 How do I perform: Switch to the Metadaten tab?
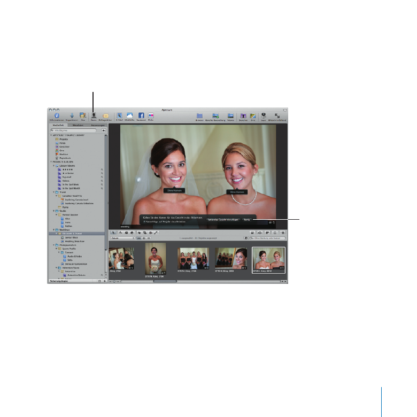78,125
